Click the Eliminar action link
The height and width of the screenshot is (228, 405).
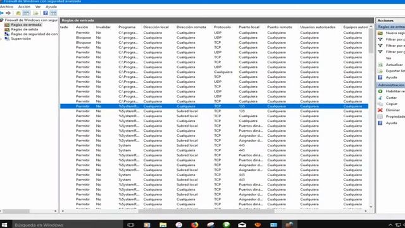click(x=393, y=110)
